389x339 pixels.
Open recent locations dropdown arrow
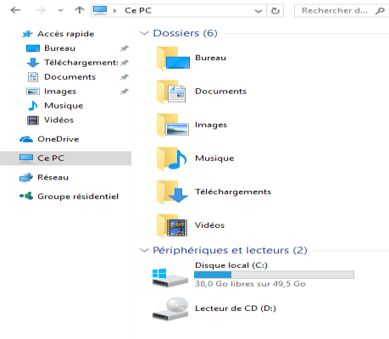[x=60, y=10]
